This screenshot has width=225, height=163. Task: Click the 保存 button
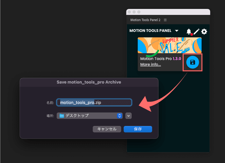pos(138,129)
